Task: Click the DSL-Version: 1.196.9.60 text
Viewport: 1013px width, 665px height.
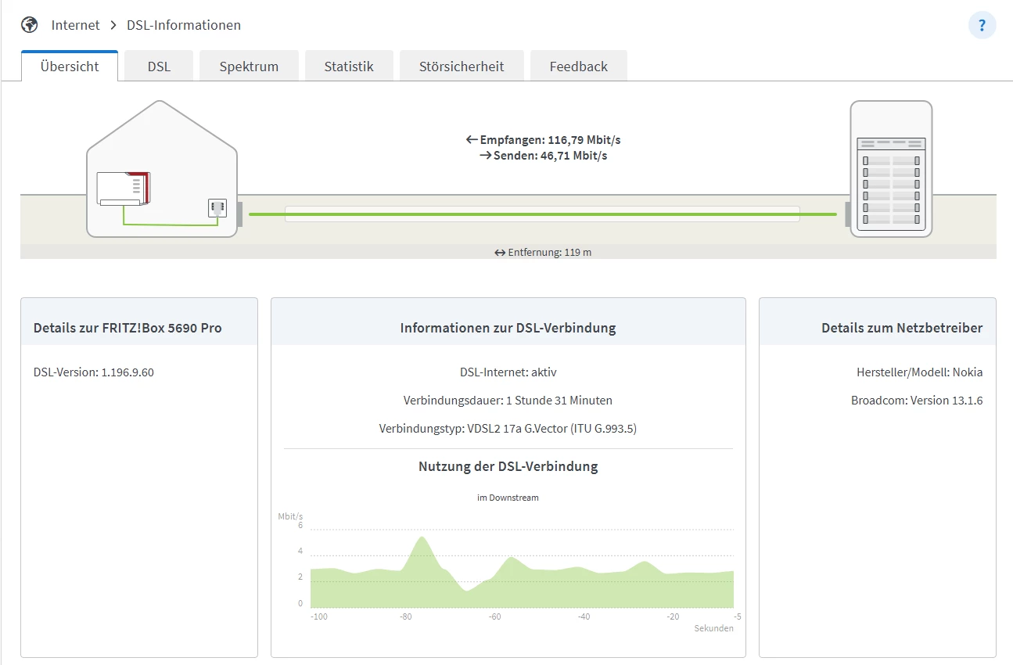Action: [94, 372]
